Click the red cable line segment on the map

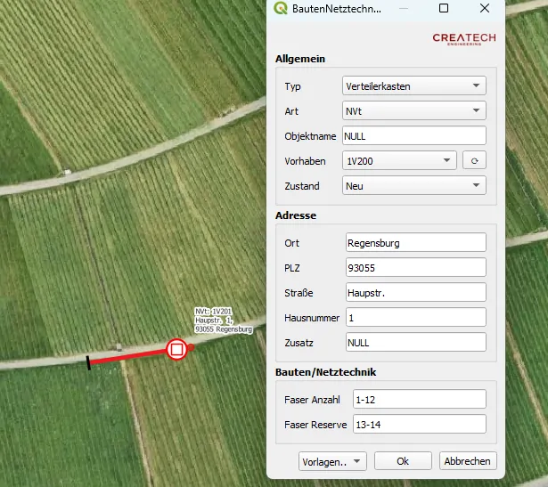[129, 357]
